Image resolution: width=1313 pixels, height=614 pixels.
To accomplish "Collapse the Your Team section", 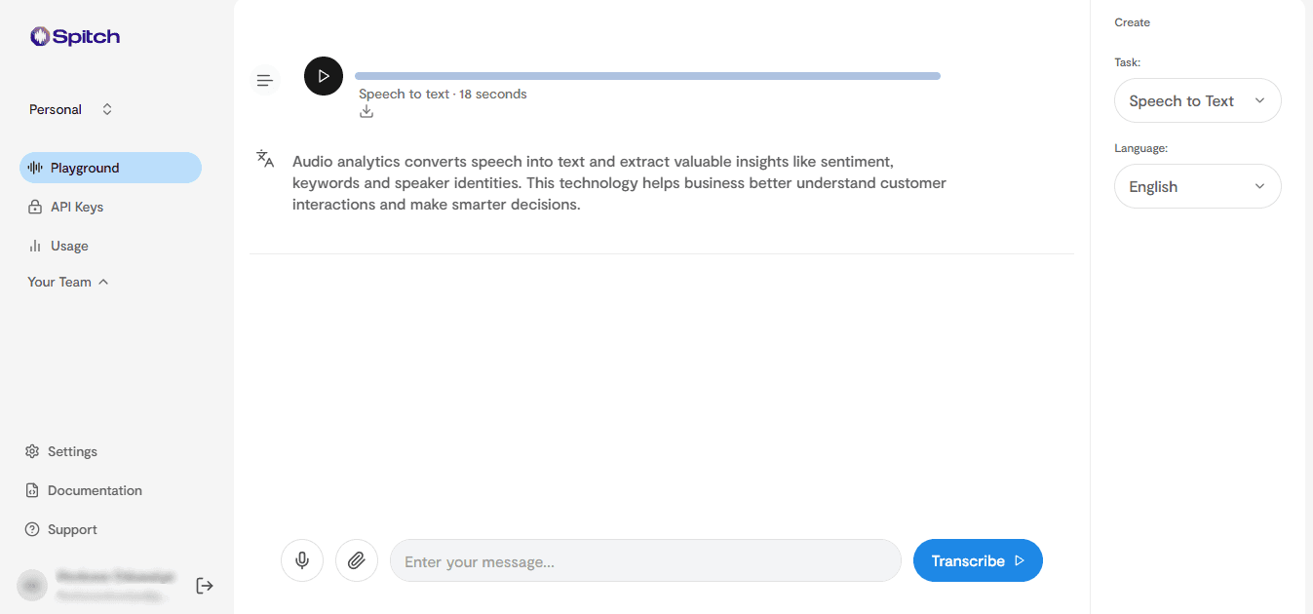I will 68,282.
